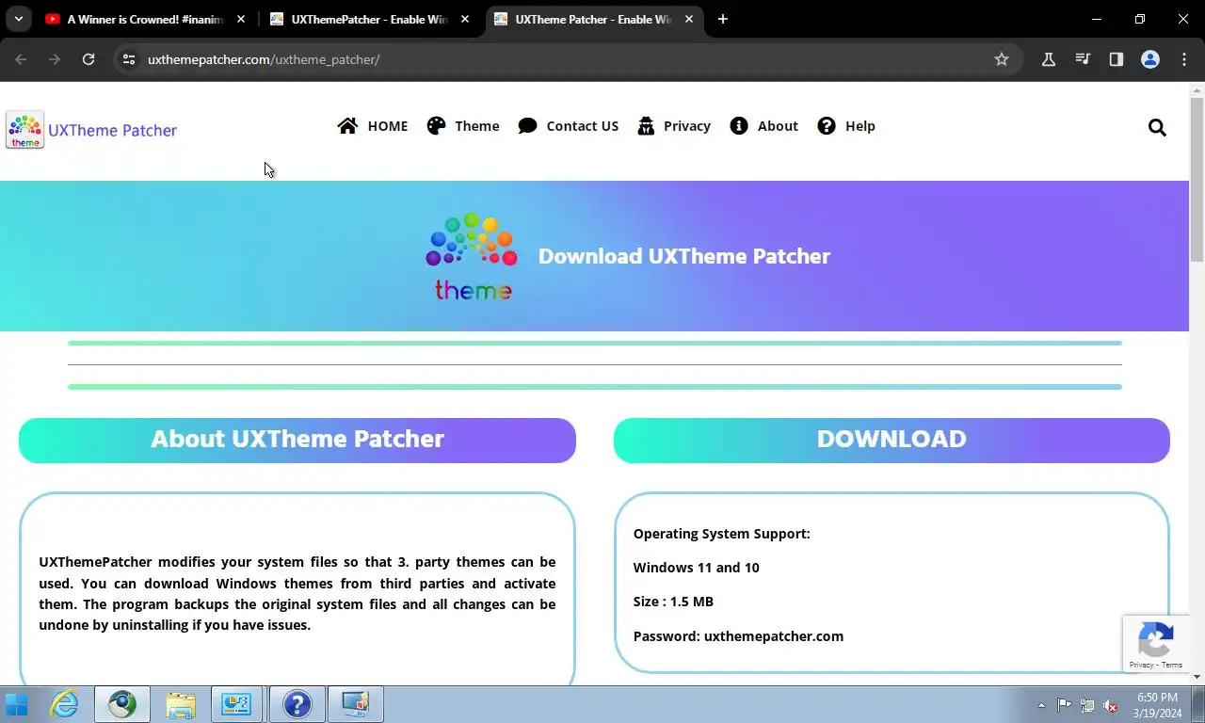This screenshot has width=1205, height=723.
Task: Close the YouTube tab
Action: [x=241, y=19]
